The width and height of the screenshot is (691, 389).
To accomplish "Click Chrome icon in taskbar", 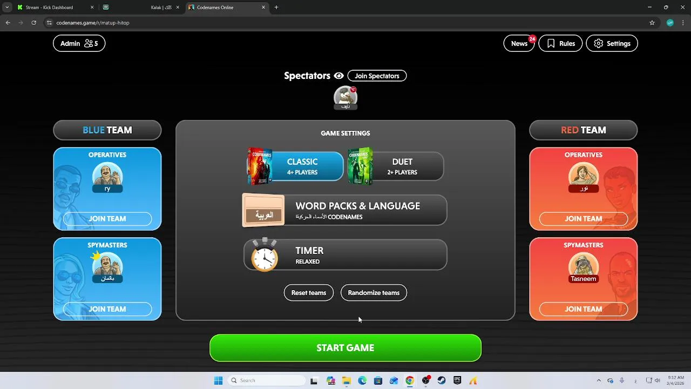I will (x=410, y=380).
